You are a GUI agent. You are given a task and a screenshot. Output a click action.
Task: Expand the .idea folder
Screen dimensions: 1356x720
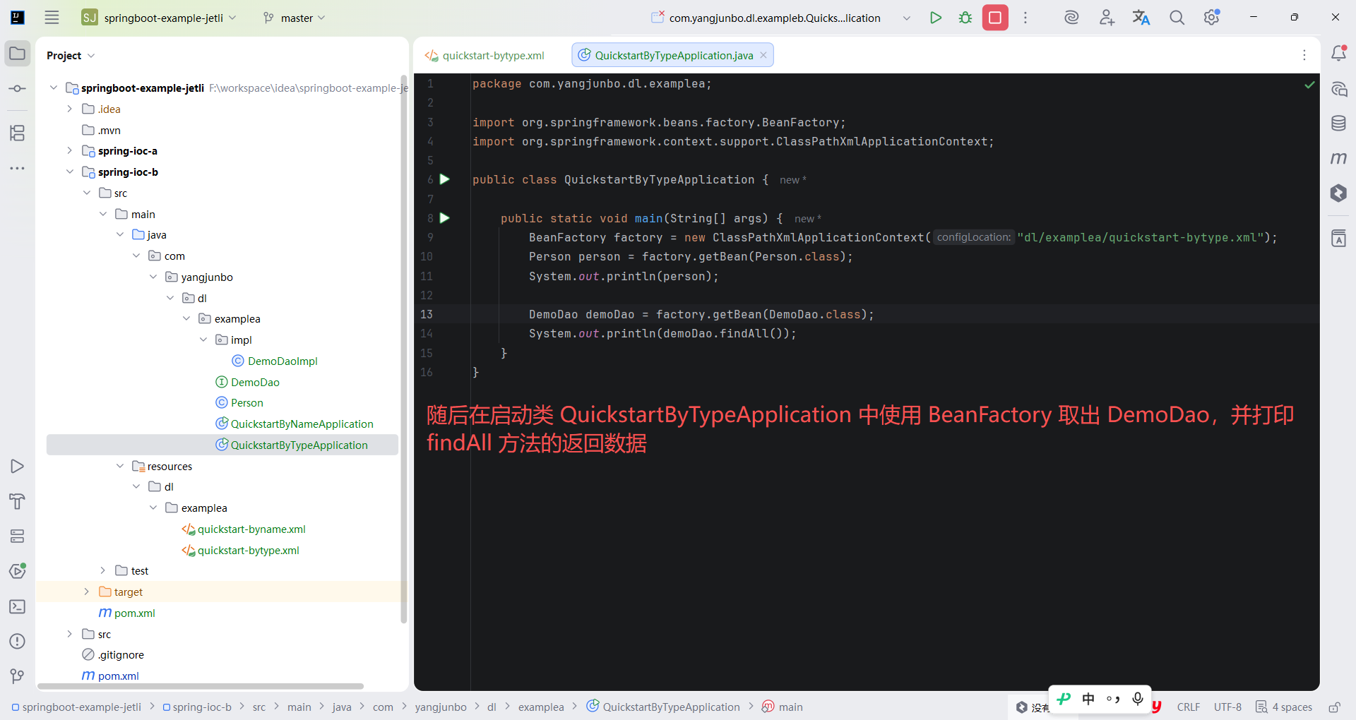69,109
